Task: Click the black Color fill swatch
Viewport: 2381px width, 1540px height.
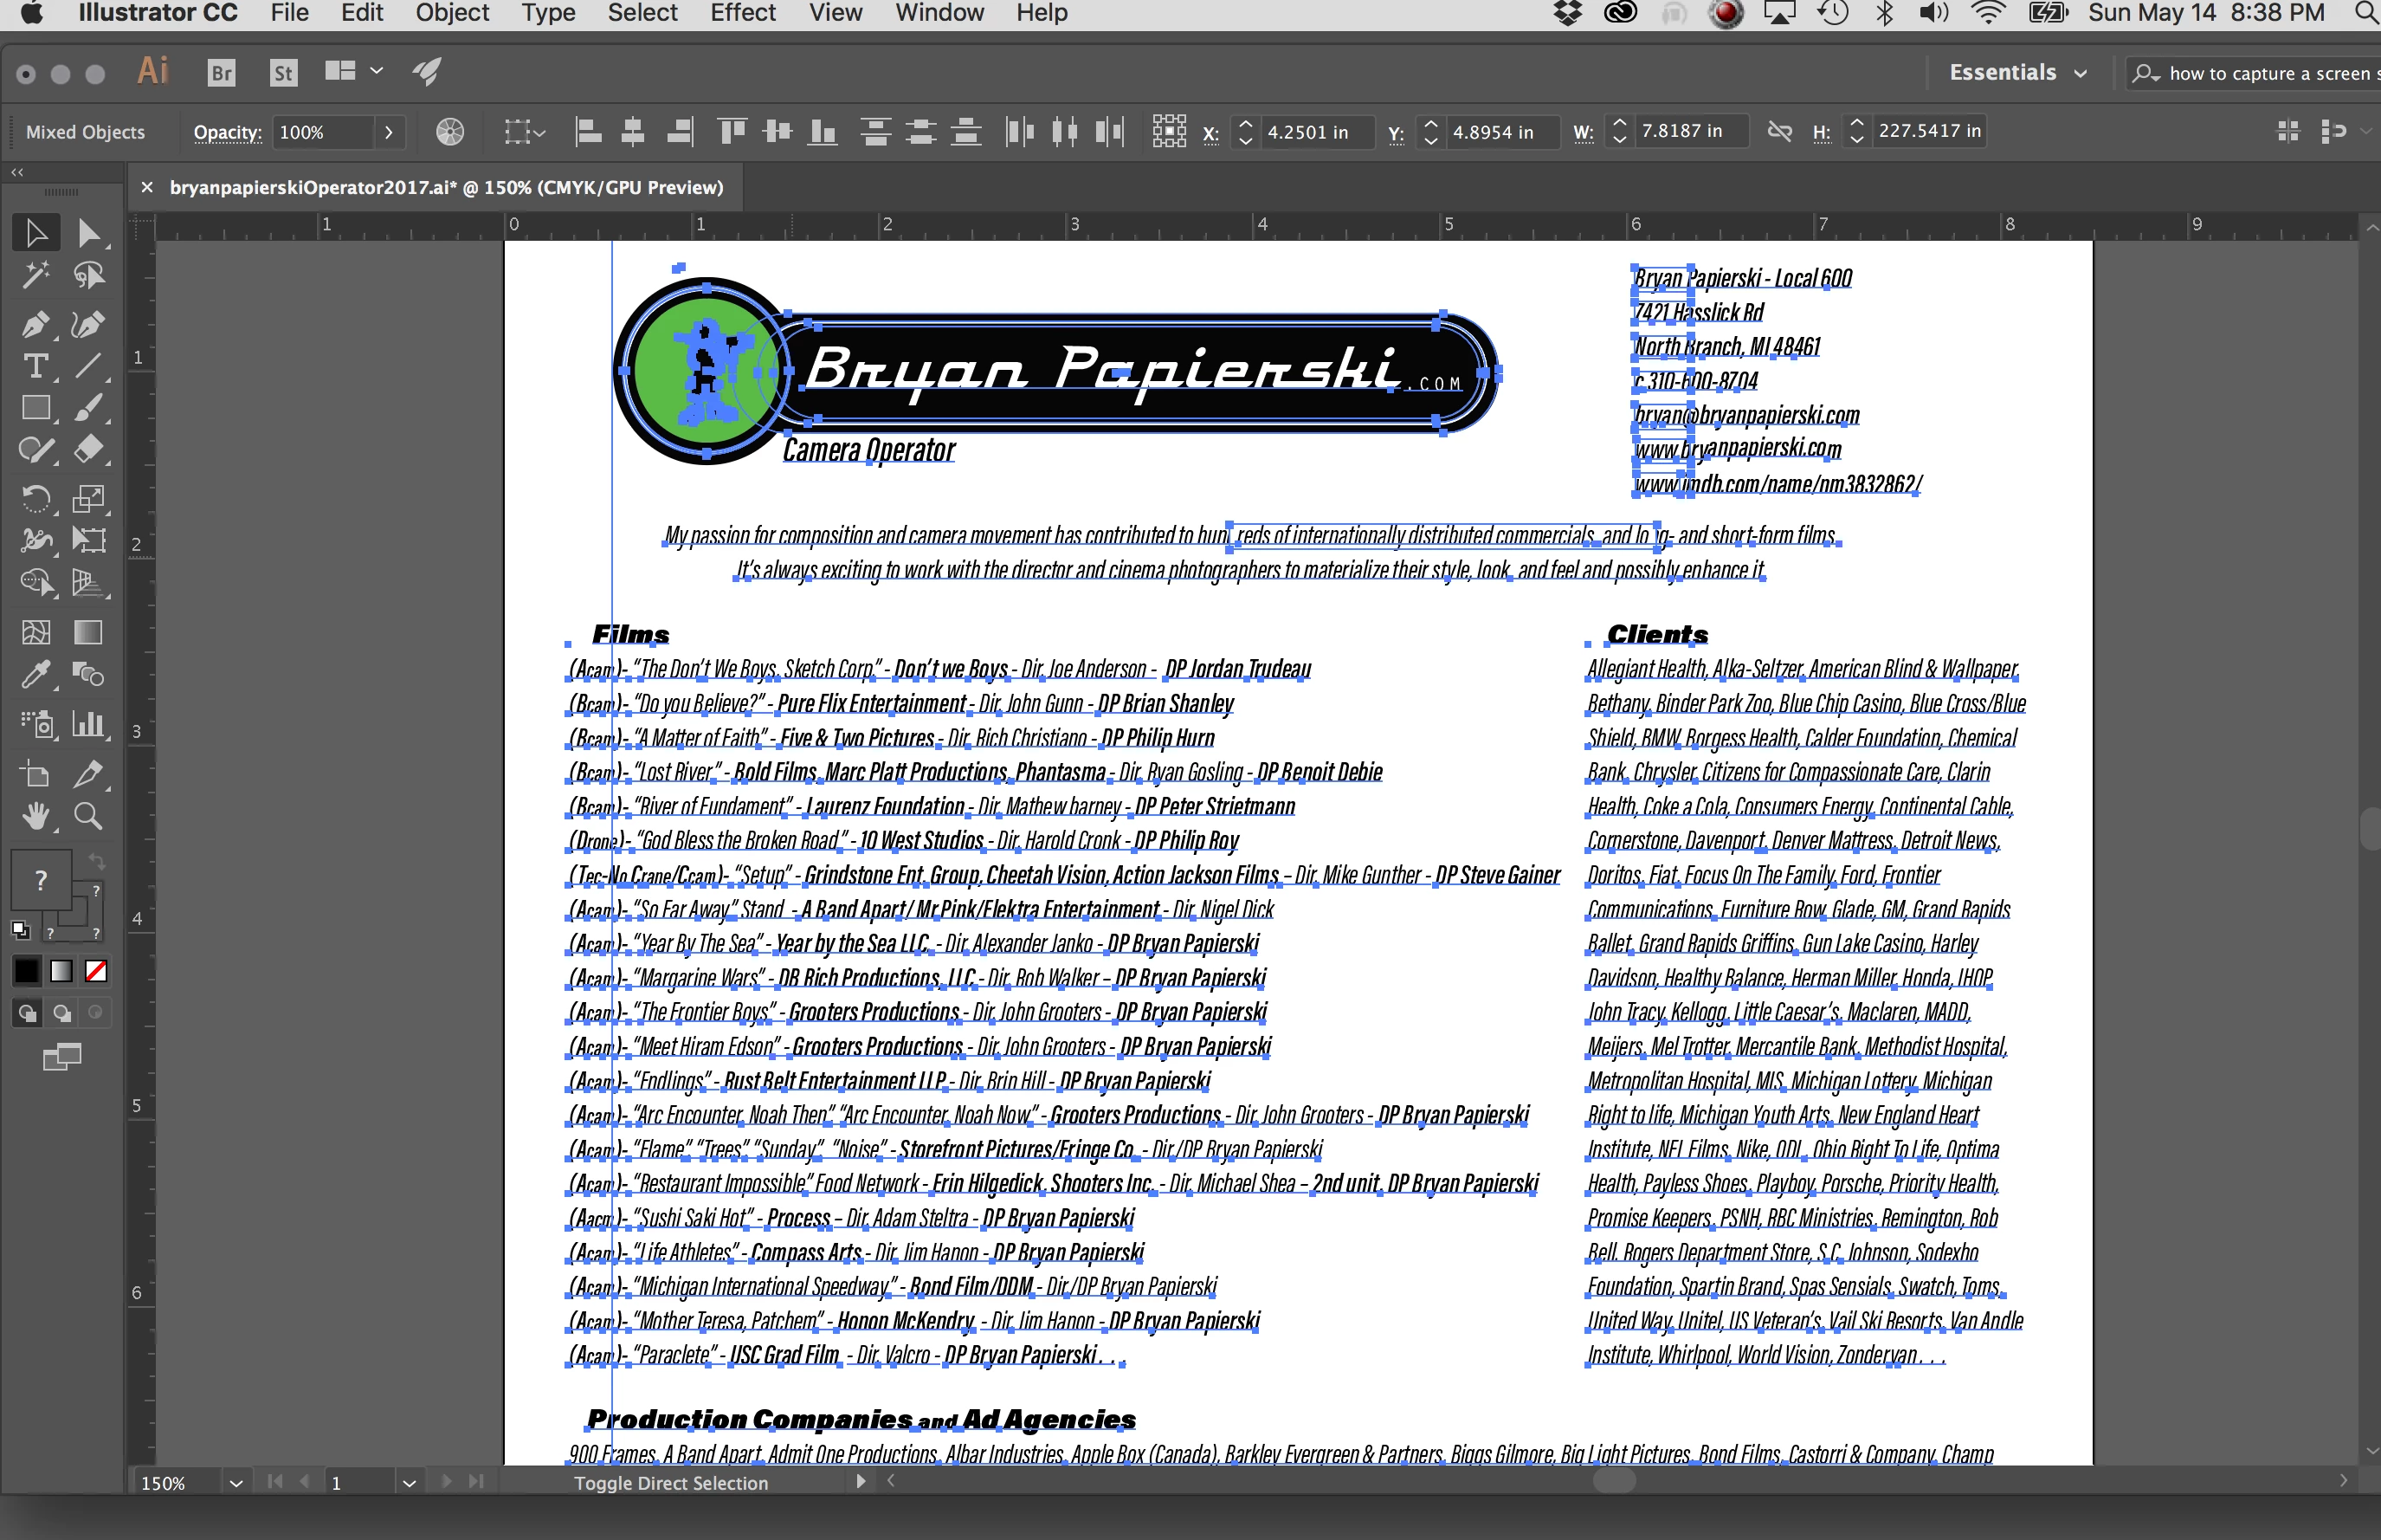Action: (x=27, y=971)
